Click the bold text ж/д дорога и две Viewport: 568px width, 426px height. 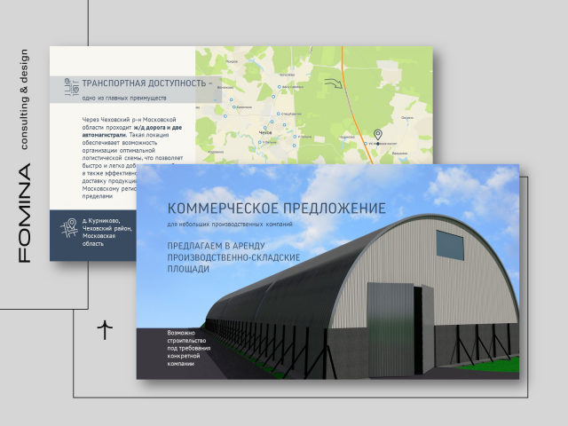coord(158,128)
